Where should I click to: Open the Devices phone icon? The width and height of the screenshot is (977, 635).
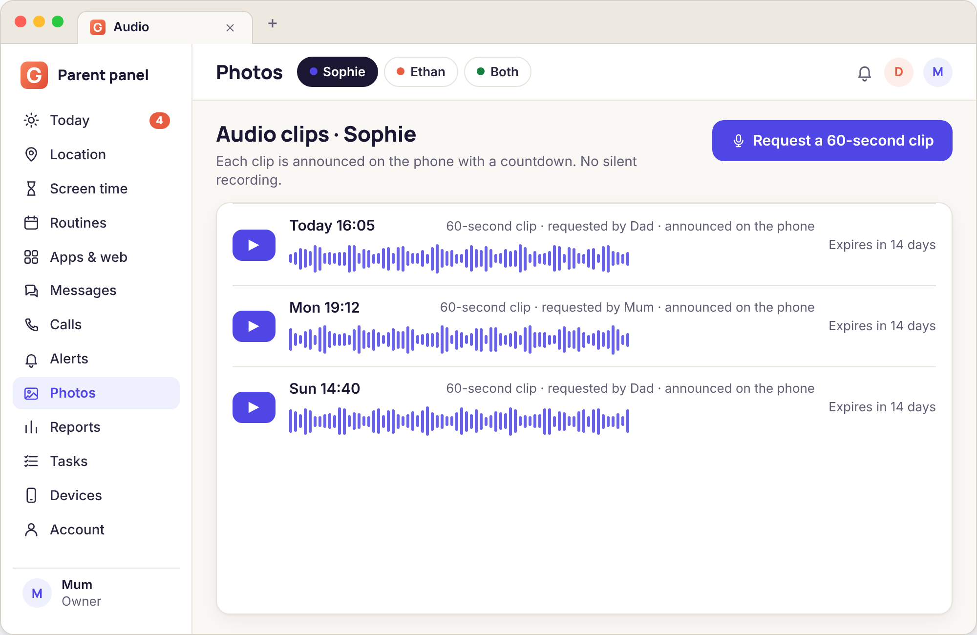31,495
